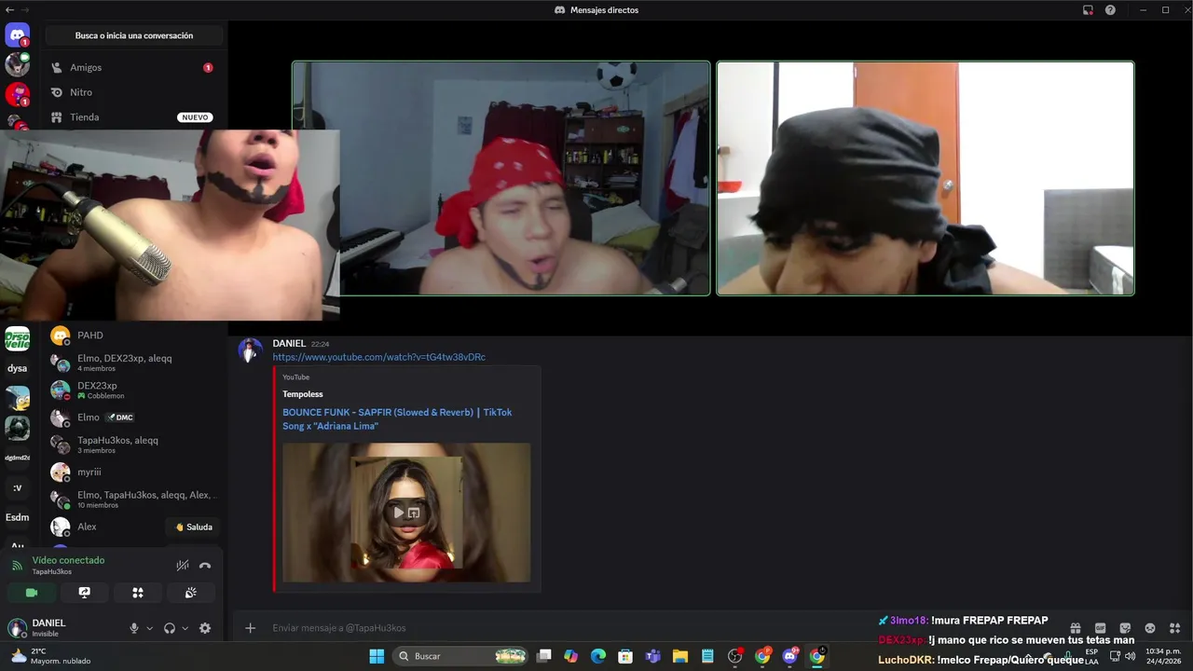This screenshot has height=671, width=1193.
Task: Open Discord icon in Windows taskbar
Action: [x=790, y=656]
